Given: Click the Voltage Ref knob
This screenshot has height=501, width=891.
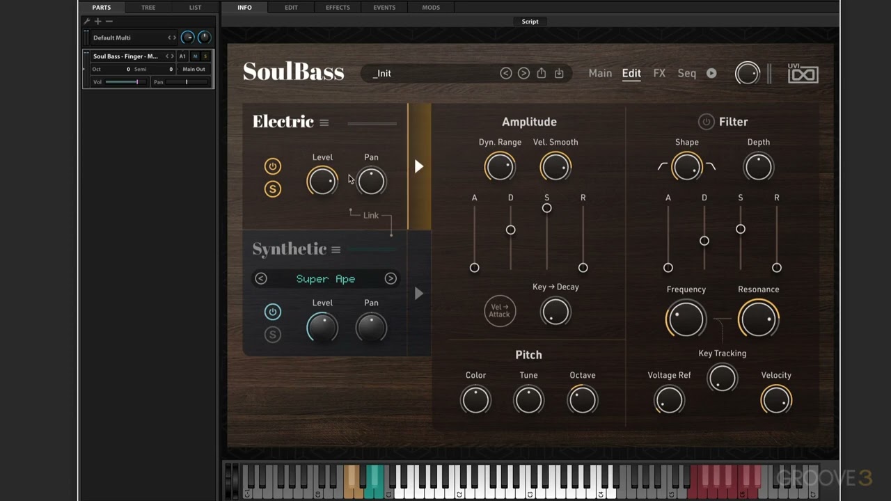Looking at the screenshot, I should coord(669,400).
